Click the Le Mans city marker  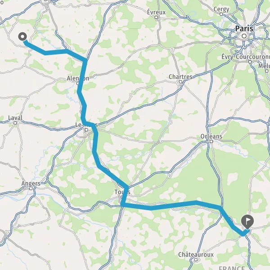click(86, 130)
